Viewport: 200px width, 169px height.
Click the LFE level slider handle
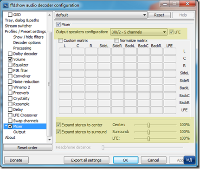coord(148,139)
